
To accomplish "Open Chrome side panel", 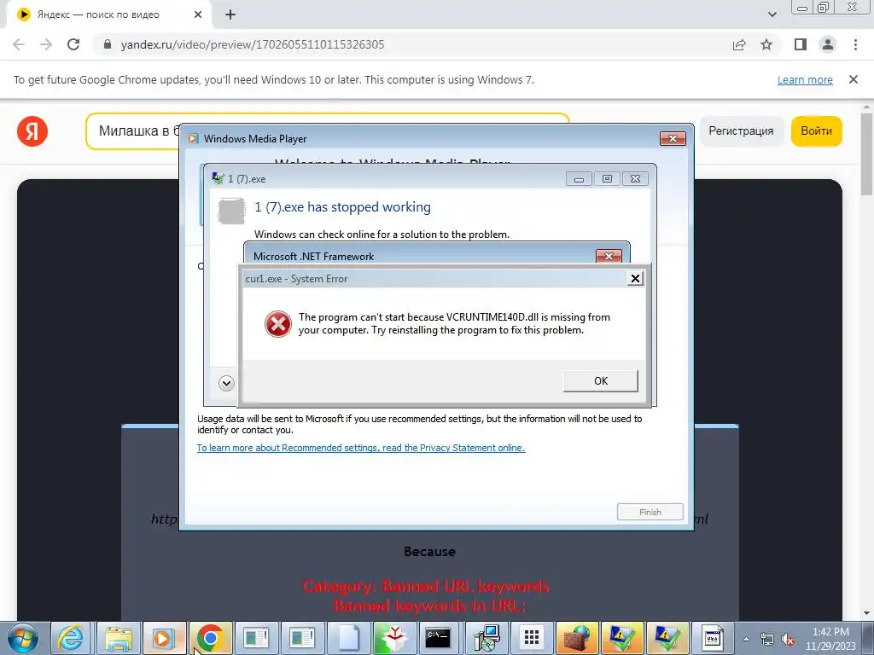I will pyautogui.click(x=801, y=44).
